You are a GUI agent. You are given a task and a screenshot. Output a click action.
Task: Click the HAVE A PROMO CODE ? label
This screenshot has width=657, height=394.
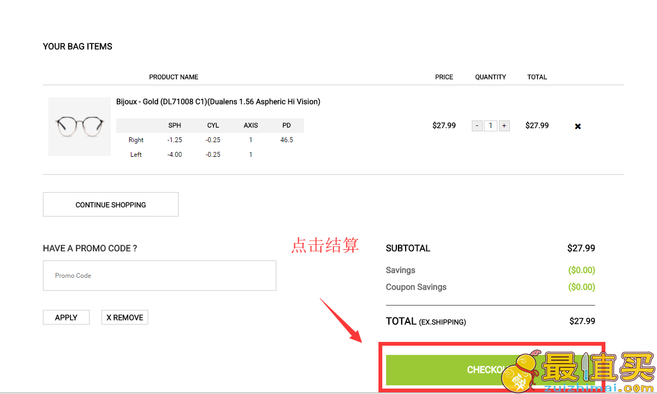pyautogui.click(x=90, y=249)
